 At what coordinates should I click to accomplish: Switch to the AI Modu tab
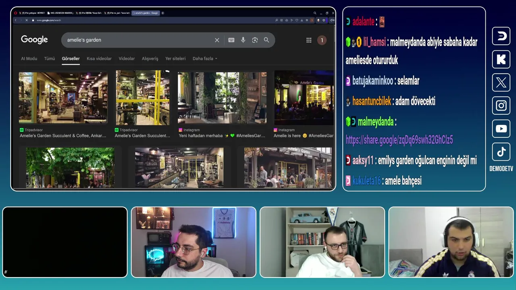coord(29,58)
